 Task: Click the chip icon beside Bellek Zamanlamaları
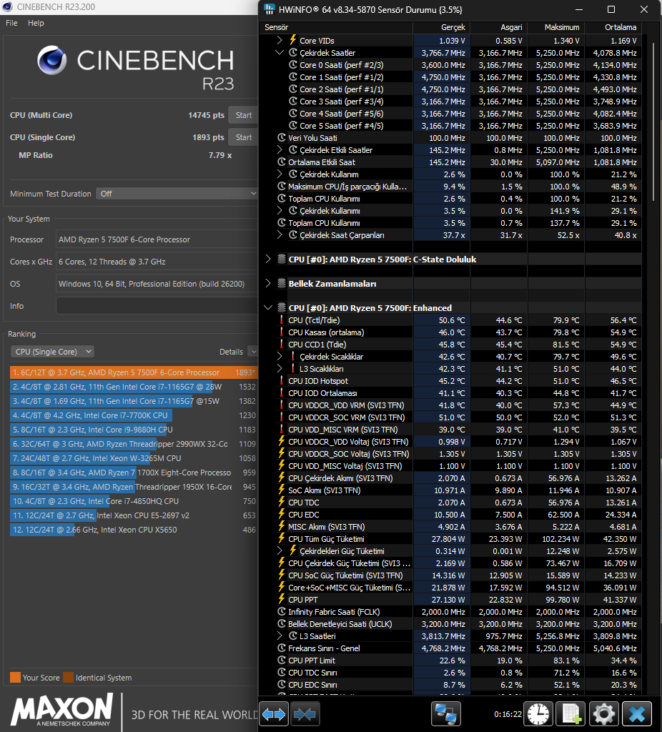[282, 283]
